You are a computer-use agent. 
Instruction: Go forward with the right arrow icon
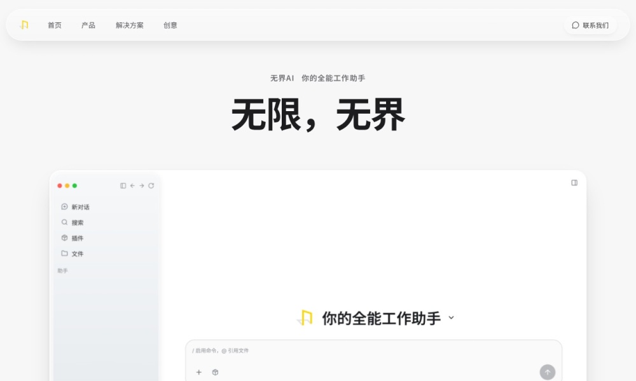click(x=142, y=185)
